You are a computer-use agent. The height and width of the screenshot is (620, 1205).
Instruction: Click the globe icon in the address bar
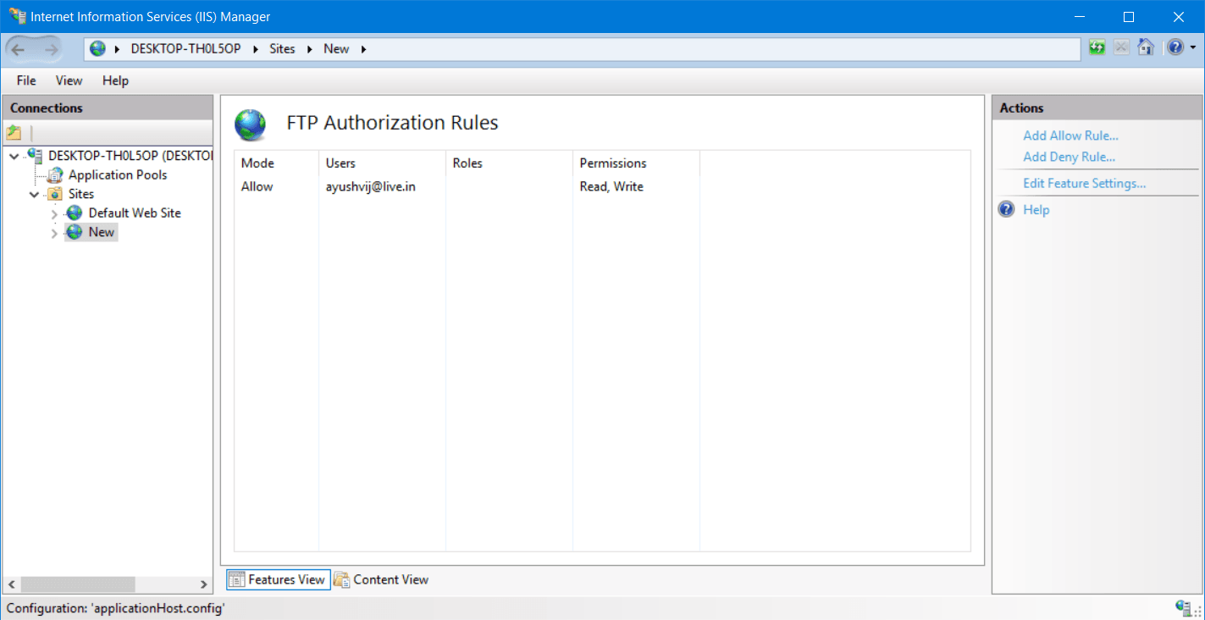coord(98,48)
